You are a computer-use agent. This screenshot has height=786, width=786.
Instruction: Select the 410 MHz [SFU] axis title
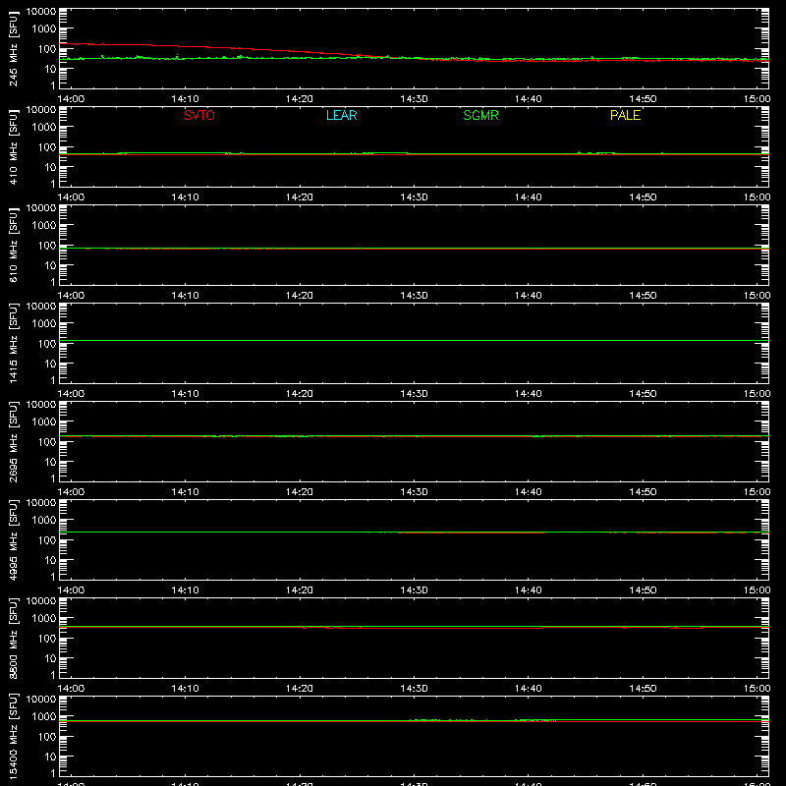[x=14, y=146]
